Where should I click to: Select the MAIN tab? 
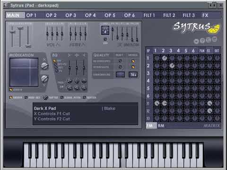point(15,15)
